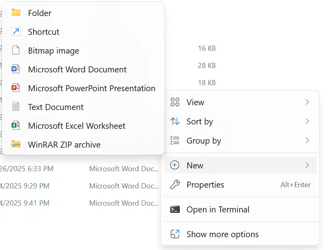Create a new Shortcut

(84, 32)
